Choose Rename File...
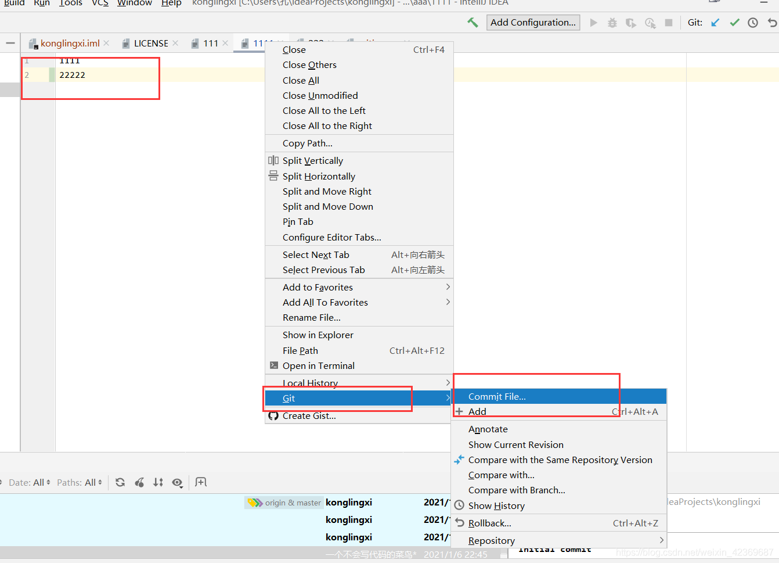Viewport: 779px width, 563px height. point(359,317)
